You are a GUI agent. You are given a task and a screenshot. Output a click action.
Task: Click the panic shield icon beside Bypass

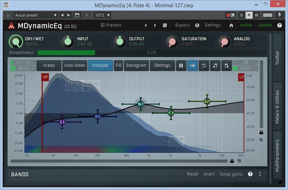(197, 25)
